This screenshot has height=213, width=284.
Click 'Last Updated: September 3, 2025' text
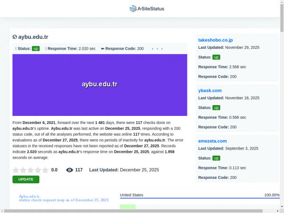228,148
